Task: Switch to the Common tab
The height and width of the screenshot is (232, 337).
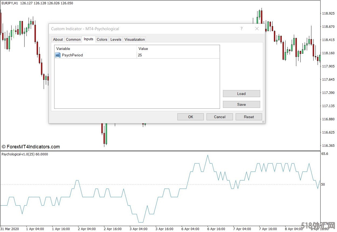Action: click(73, 39)
